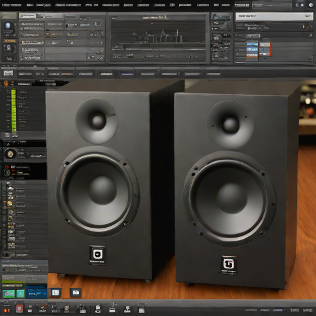
Task: Click the orange icon heading the left sidebar
Action: click(x=6, y=83)
